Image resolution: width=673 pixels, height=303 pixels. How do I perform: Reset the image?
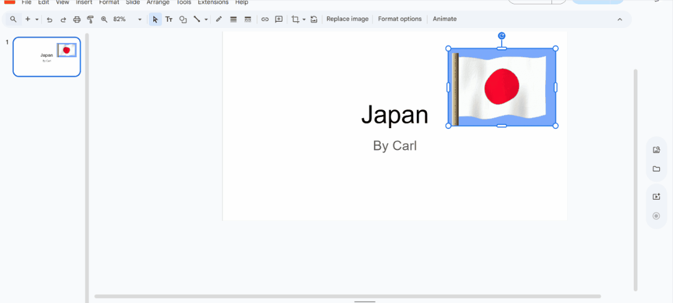click(313, 19)
